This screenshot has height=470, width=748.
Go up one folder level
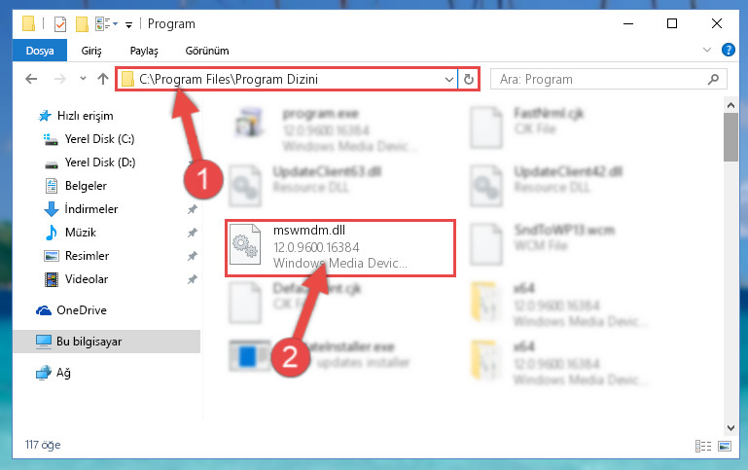[x=103, y=79]
